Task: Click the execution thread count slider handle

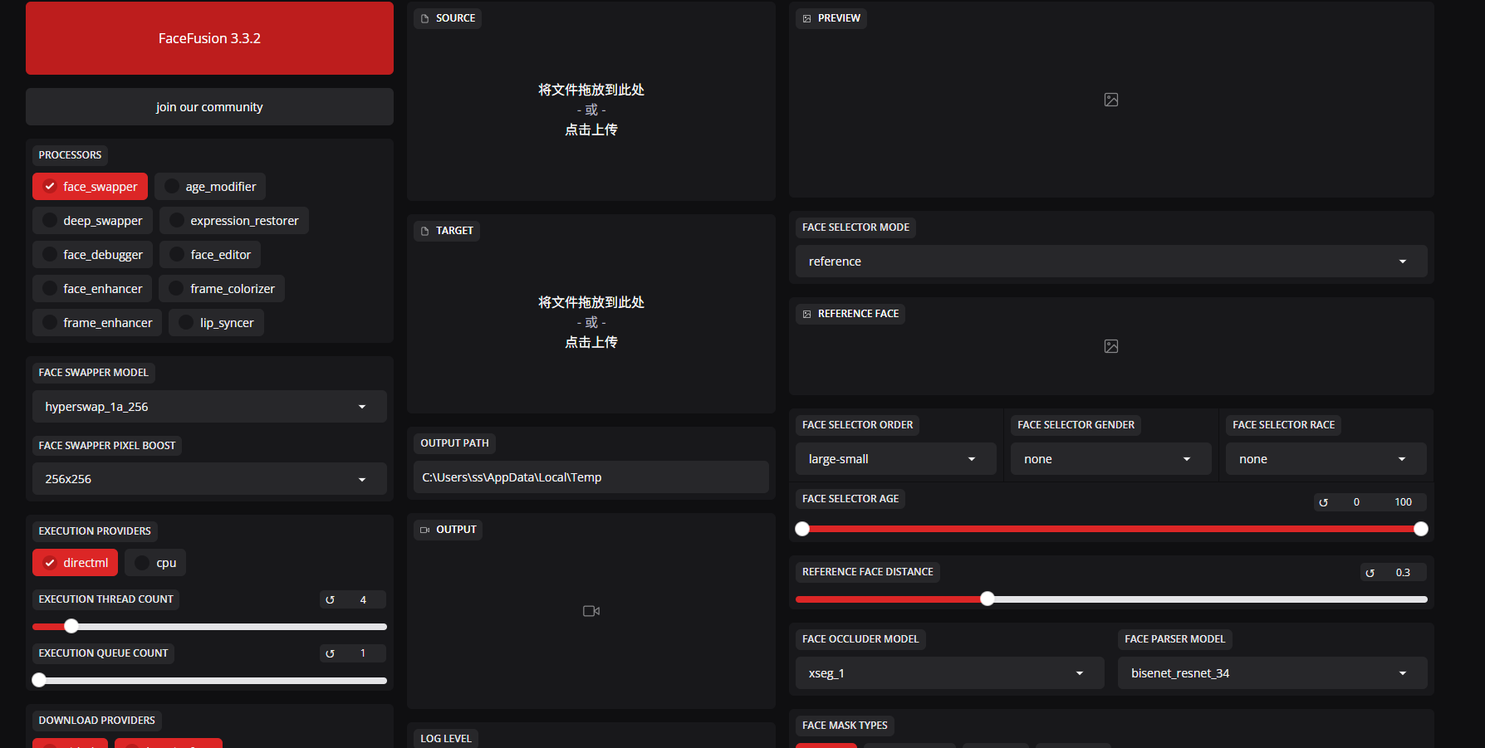Action: (71, 626)
